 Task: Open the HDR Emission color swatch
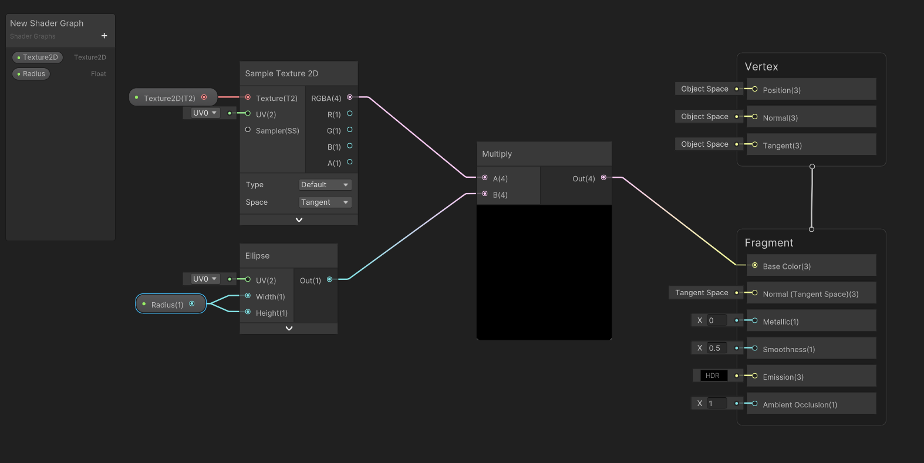[714, 376]
